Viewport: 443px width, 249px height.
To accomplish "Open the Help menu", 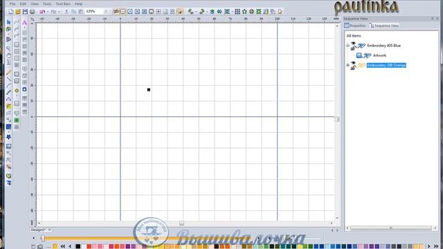I will point(78,4).
